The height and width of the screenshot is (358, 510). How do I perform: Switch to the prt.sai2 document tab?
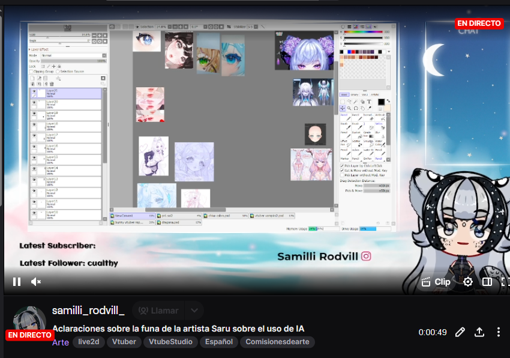point(179,216)
